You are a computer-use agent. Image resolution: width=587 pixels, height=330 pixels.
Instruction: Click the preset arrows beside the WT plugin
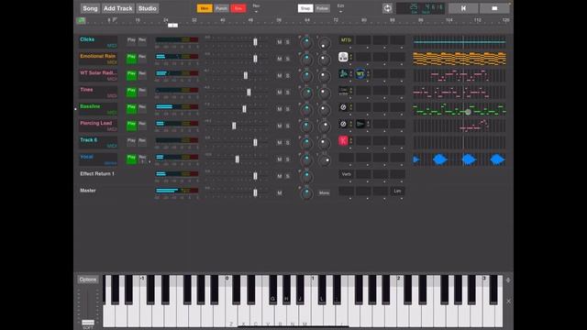368,73
